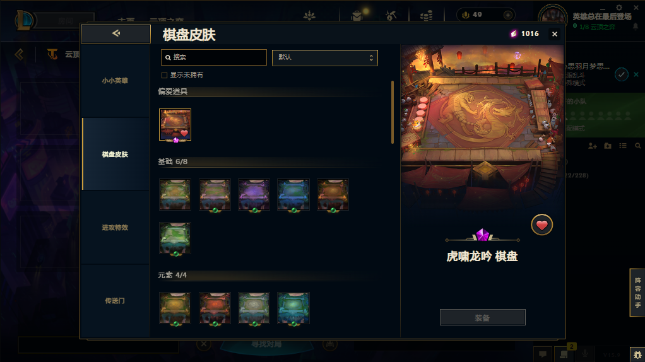Viewport: 645px width, 362px height.
Task: Click the chat bubble icon in the bottom bar
Action: tap(543, 354)
